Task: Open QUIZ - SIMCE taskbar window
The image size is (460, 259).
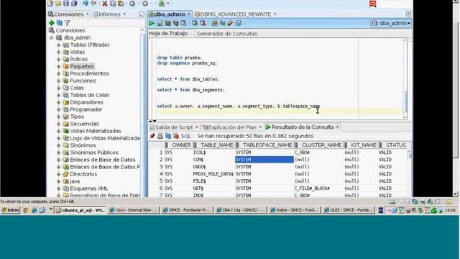Action: click(x=348, y=210)
